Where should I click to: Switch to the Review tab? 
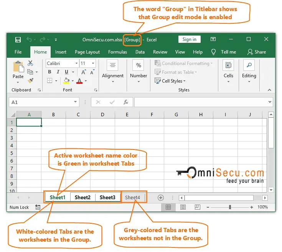point(160,52)
